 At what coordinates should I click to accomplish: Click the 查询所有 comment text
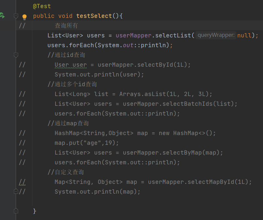66,26
